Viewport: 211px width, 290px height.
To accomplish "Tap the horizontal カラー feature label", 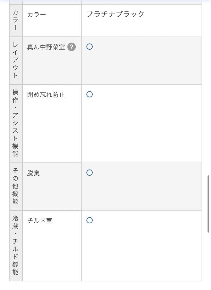I will click(37, 14).
